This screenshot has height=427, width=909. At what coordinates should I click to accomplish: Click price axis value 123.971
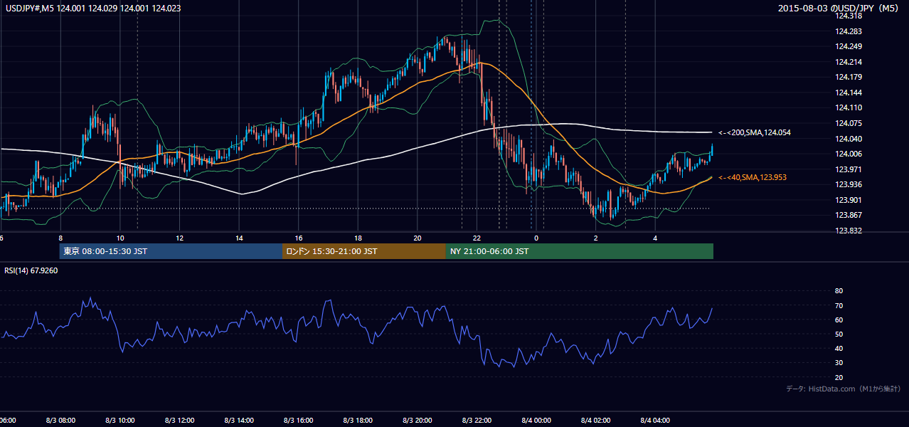pyautogui.click(x=849, y=169)
